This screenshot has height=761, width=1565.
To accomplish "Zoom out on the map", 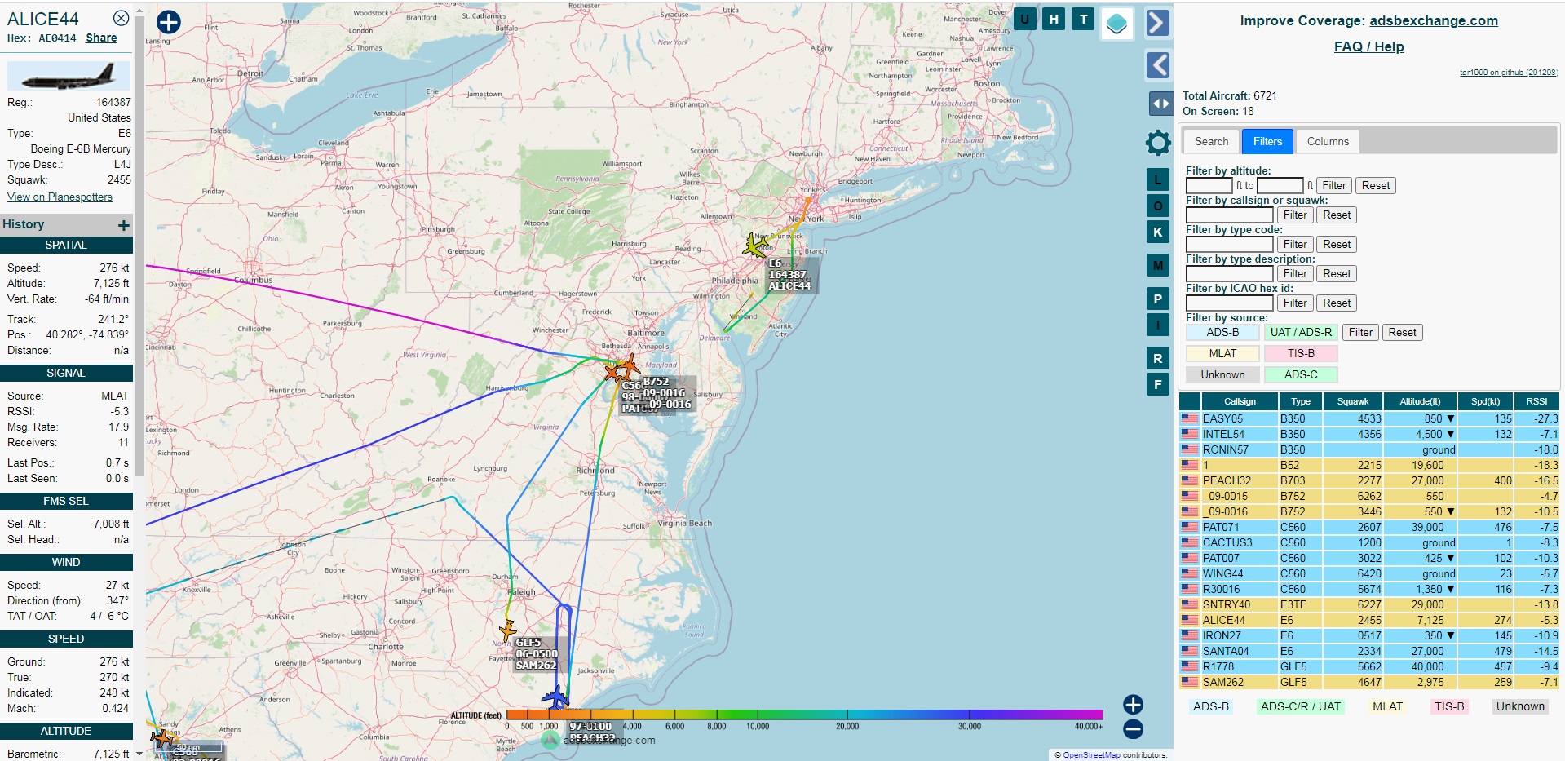I will (x=1133, y=729).
